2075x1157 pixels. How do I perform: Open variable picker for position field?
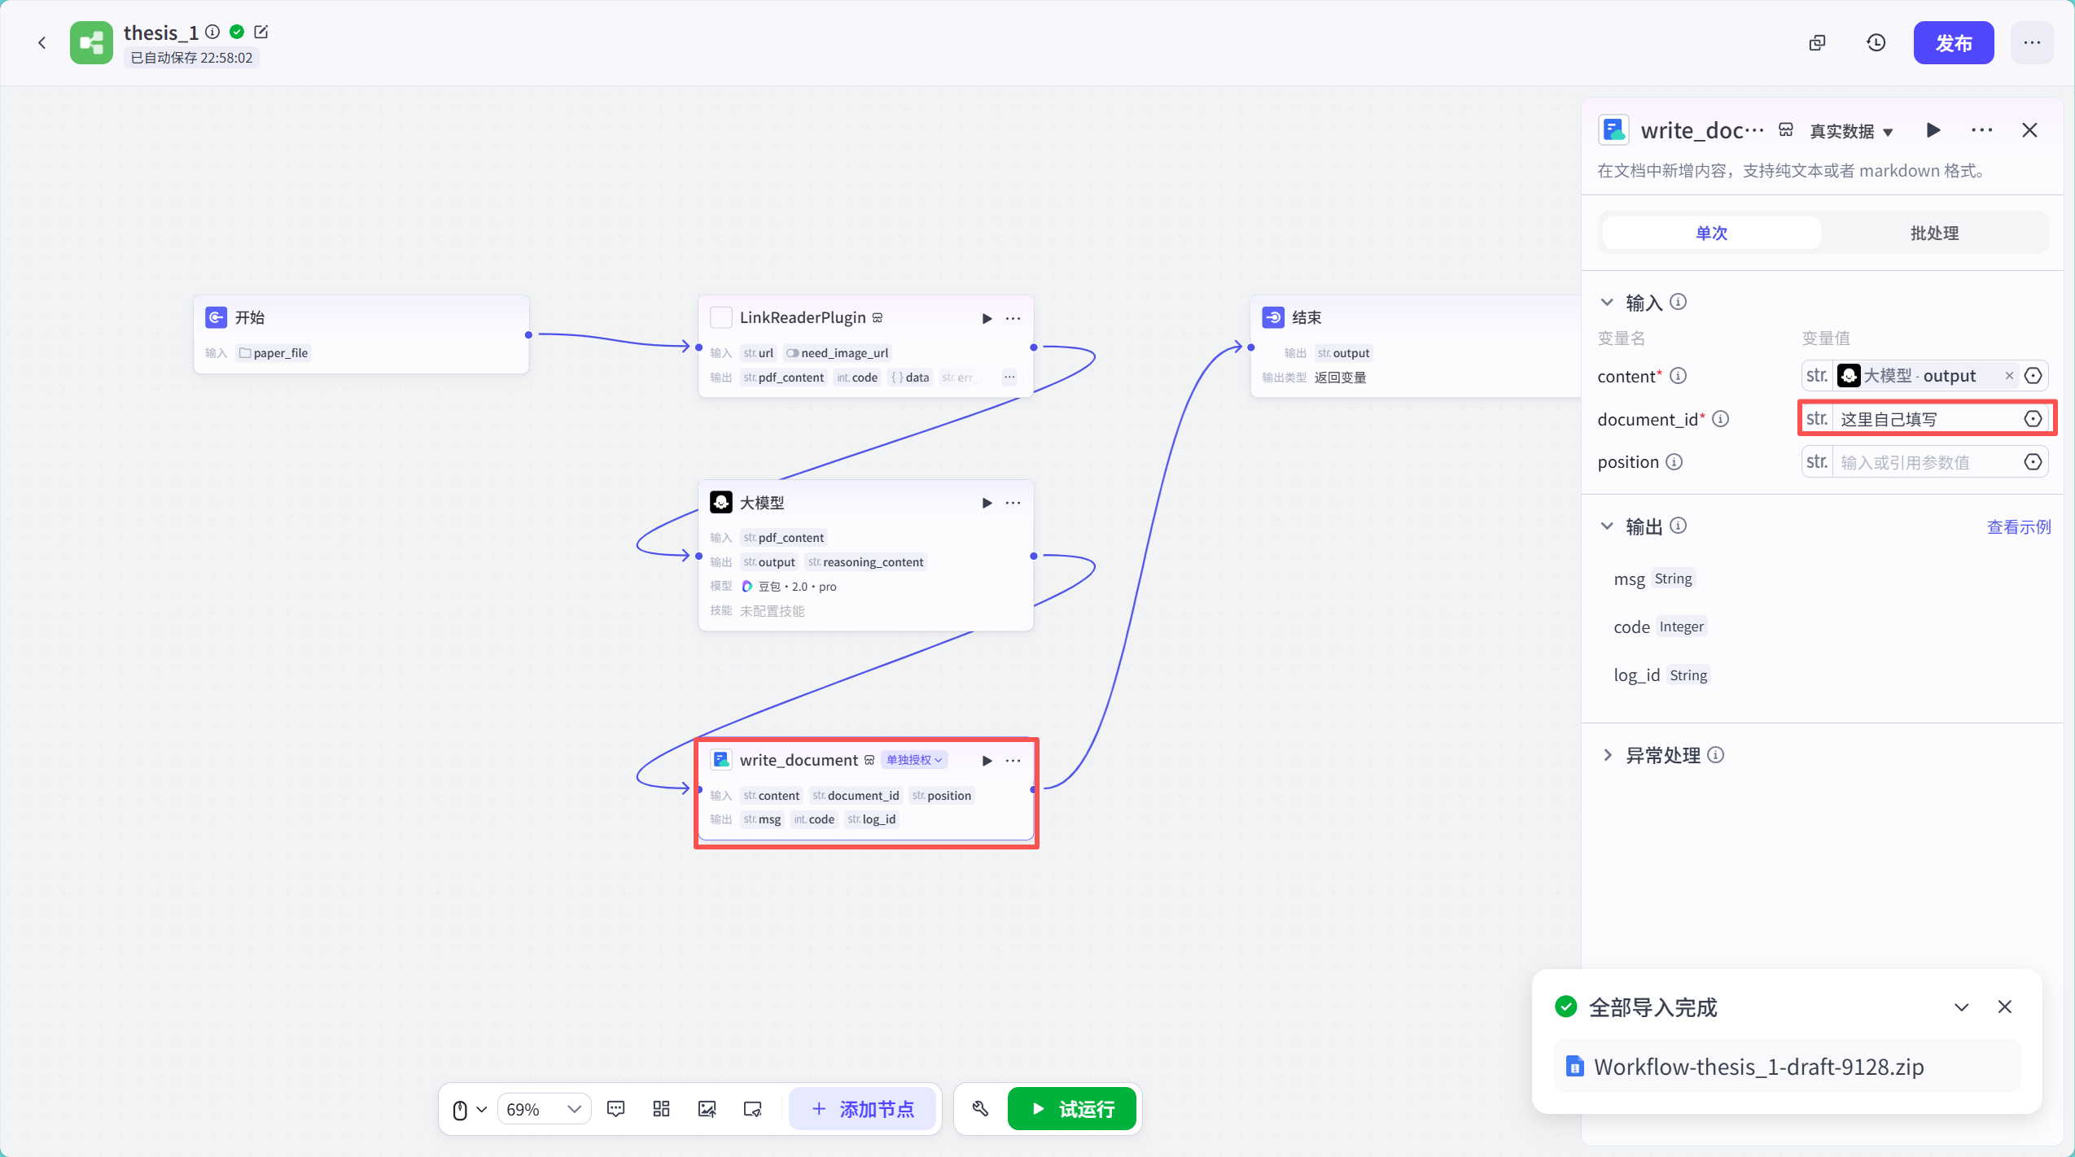coord(2033,461)
